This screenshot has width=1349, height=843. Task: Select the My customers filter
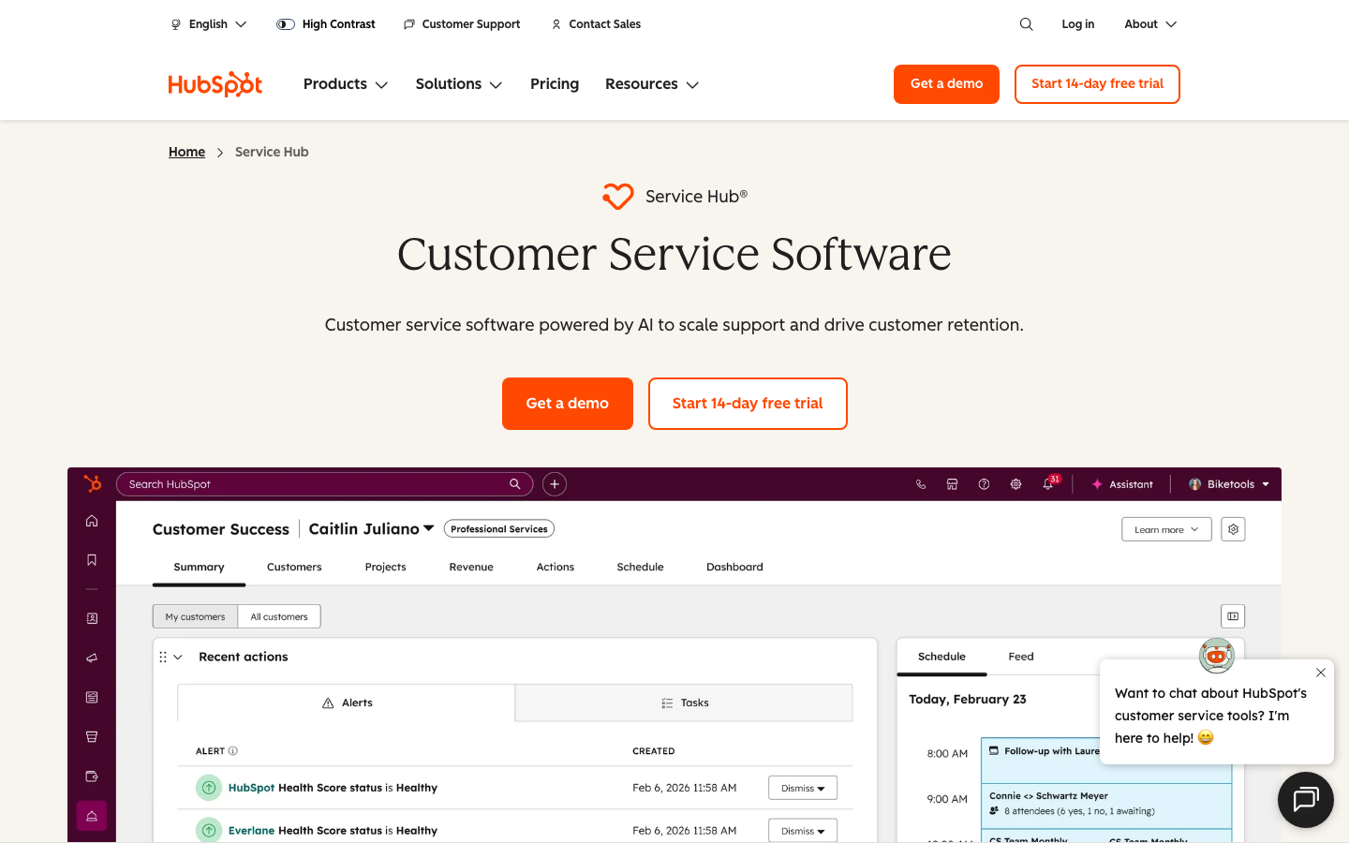(x=195, y=616)
